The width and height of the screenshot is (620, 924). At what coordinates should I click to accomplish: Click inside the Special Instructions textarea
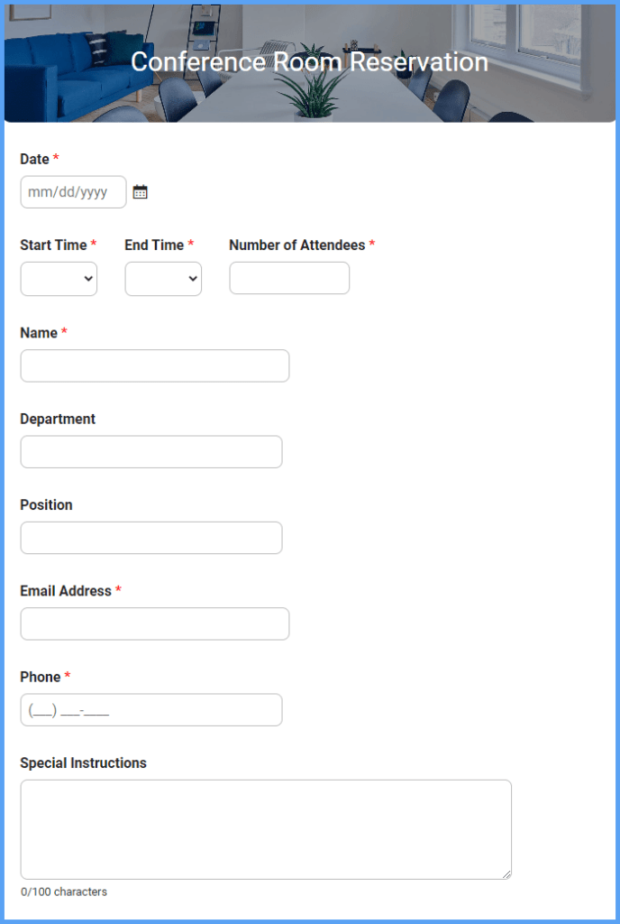[266, 830]
